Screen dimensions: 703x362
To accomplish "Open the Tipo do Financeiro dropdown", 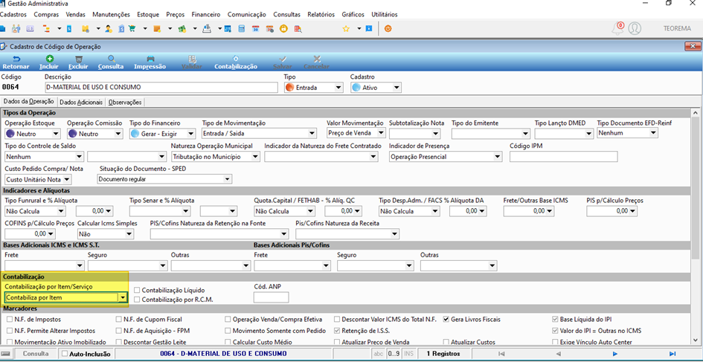I will click(x=191, y=134).
